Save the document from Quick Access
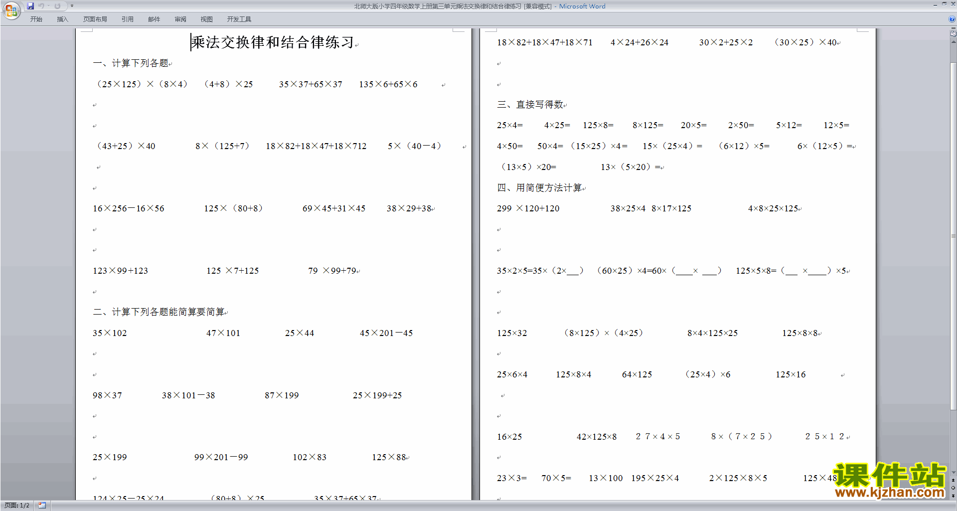The image size is (957, 511). [30, 6]
